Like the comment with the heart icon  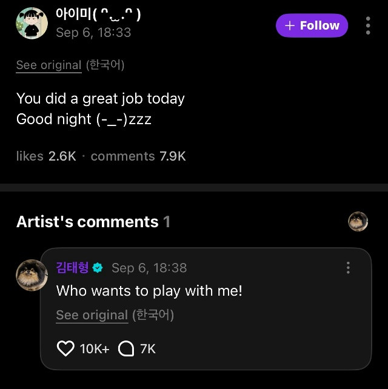point(65,348)
